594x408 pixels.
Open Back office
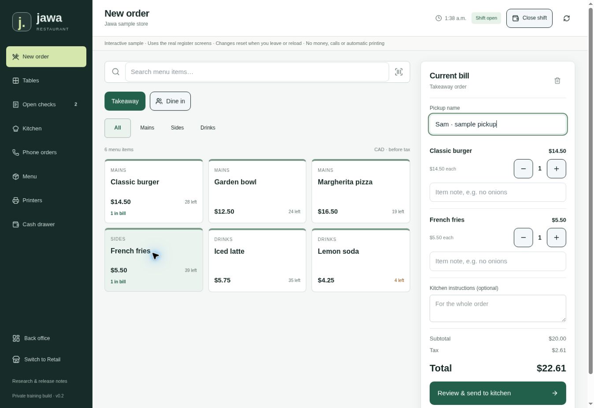(46, 338)
